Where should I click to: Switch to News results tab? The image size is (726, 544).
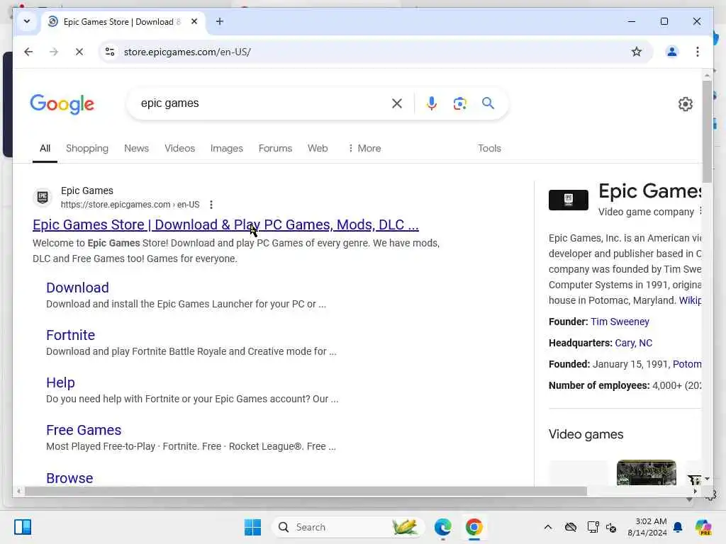click(x=136, y=148)
